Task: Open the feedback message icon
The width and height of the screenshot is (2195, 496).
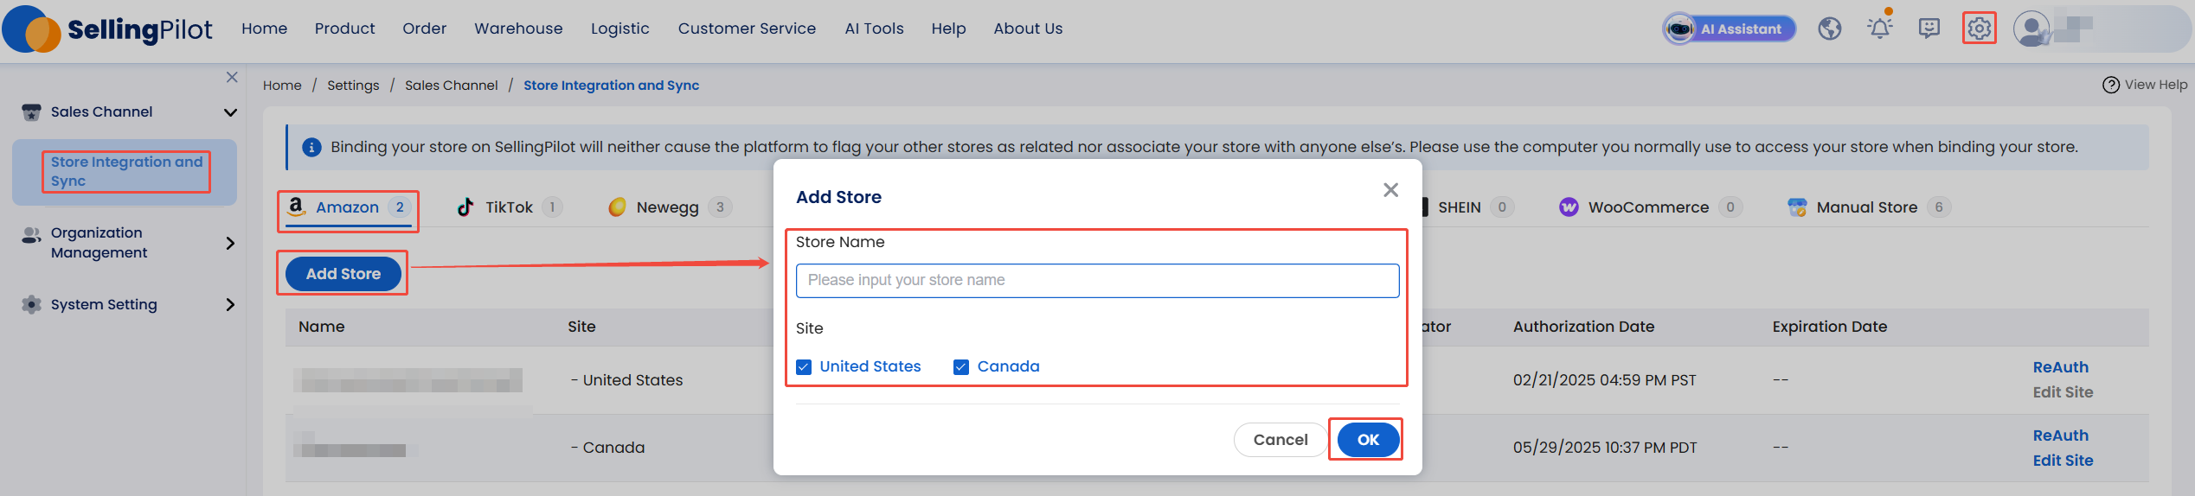Action: (1929, 29)
